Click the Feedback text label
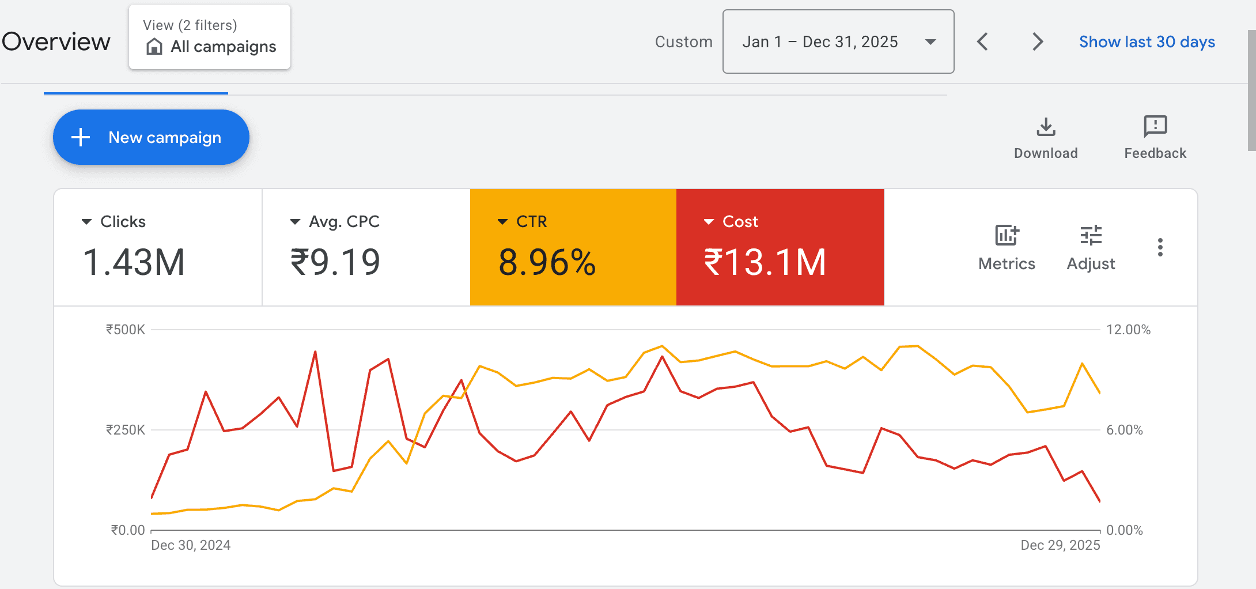The height and width of the screenshot is (589, 1256). pos(1155,153)
